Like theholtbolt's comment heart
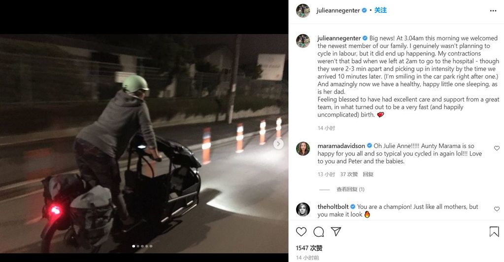 click(x=497, y=209)
